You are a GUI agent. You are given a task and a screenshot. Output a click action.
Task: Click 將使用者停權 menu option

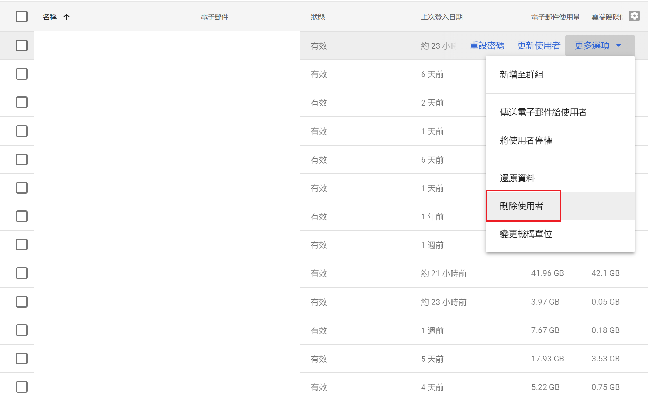(x=526, y=140)
